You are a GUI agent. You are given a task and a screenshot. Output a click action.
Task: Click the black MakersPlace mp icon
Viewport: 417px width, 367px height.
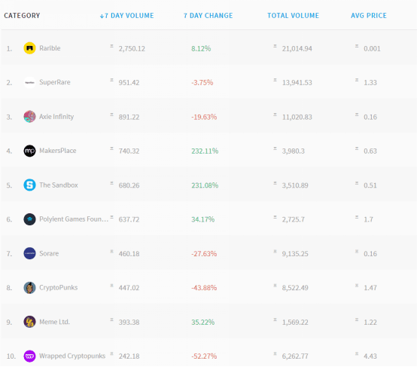tap(29, 151)
